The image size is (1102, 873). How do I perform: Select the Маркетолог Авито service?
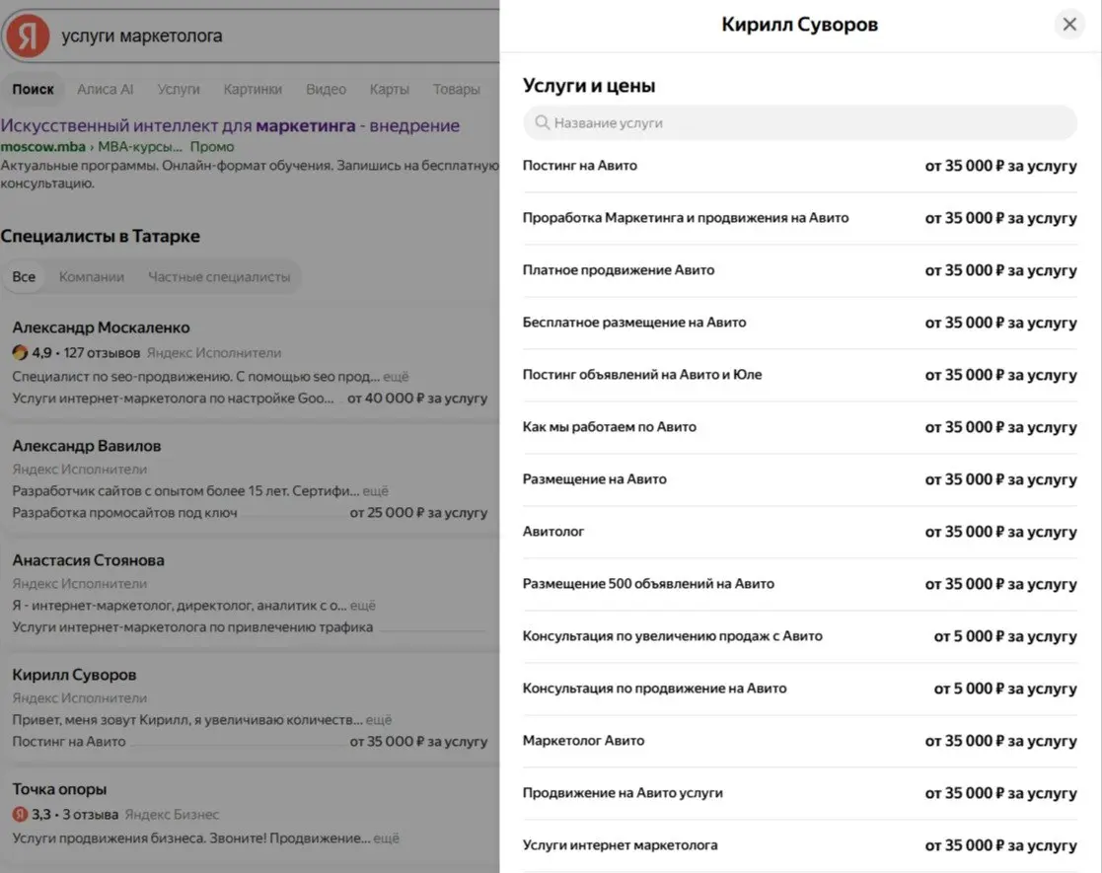pos(800,741)
